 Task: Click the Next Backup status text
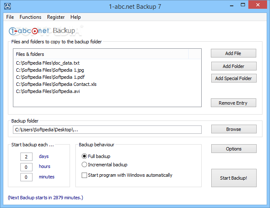click(x=45, y=198)
